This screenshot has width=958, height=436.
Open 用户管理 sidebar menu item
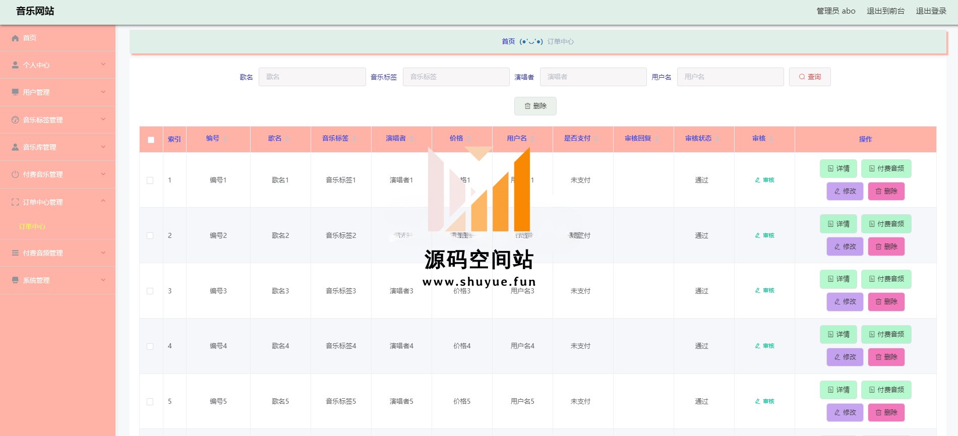click(x=57, y=92)
